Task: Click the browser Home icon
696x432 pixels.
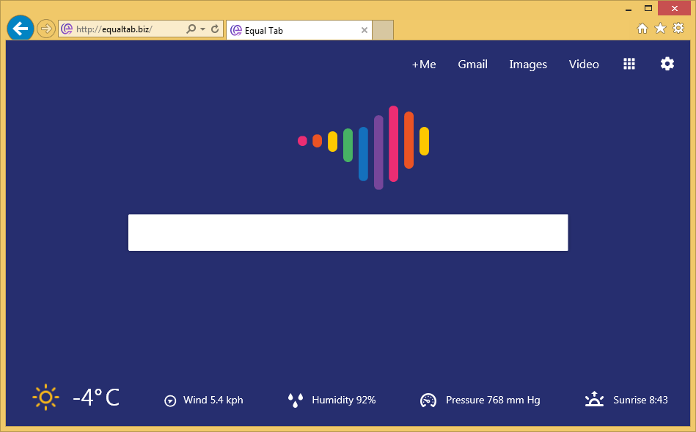Action: [642, 29]
